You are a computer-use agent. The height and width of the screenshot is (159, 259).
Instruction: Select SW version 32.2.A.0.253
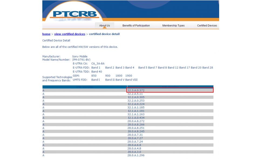[x=136, y=101]
